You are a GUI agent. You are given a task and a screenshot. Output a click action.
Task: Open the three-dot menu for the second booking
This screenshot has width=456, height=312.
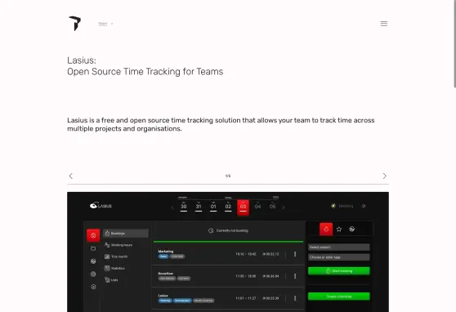[x=295, y=276]
